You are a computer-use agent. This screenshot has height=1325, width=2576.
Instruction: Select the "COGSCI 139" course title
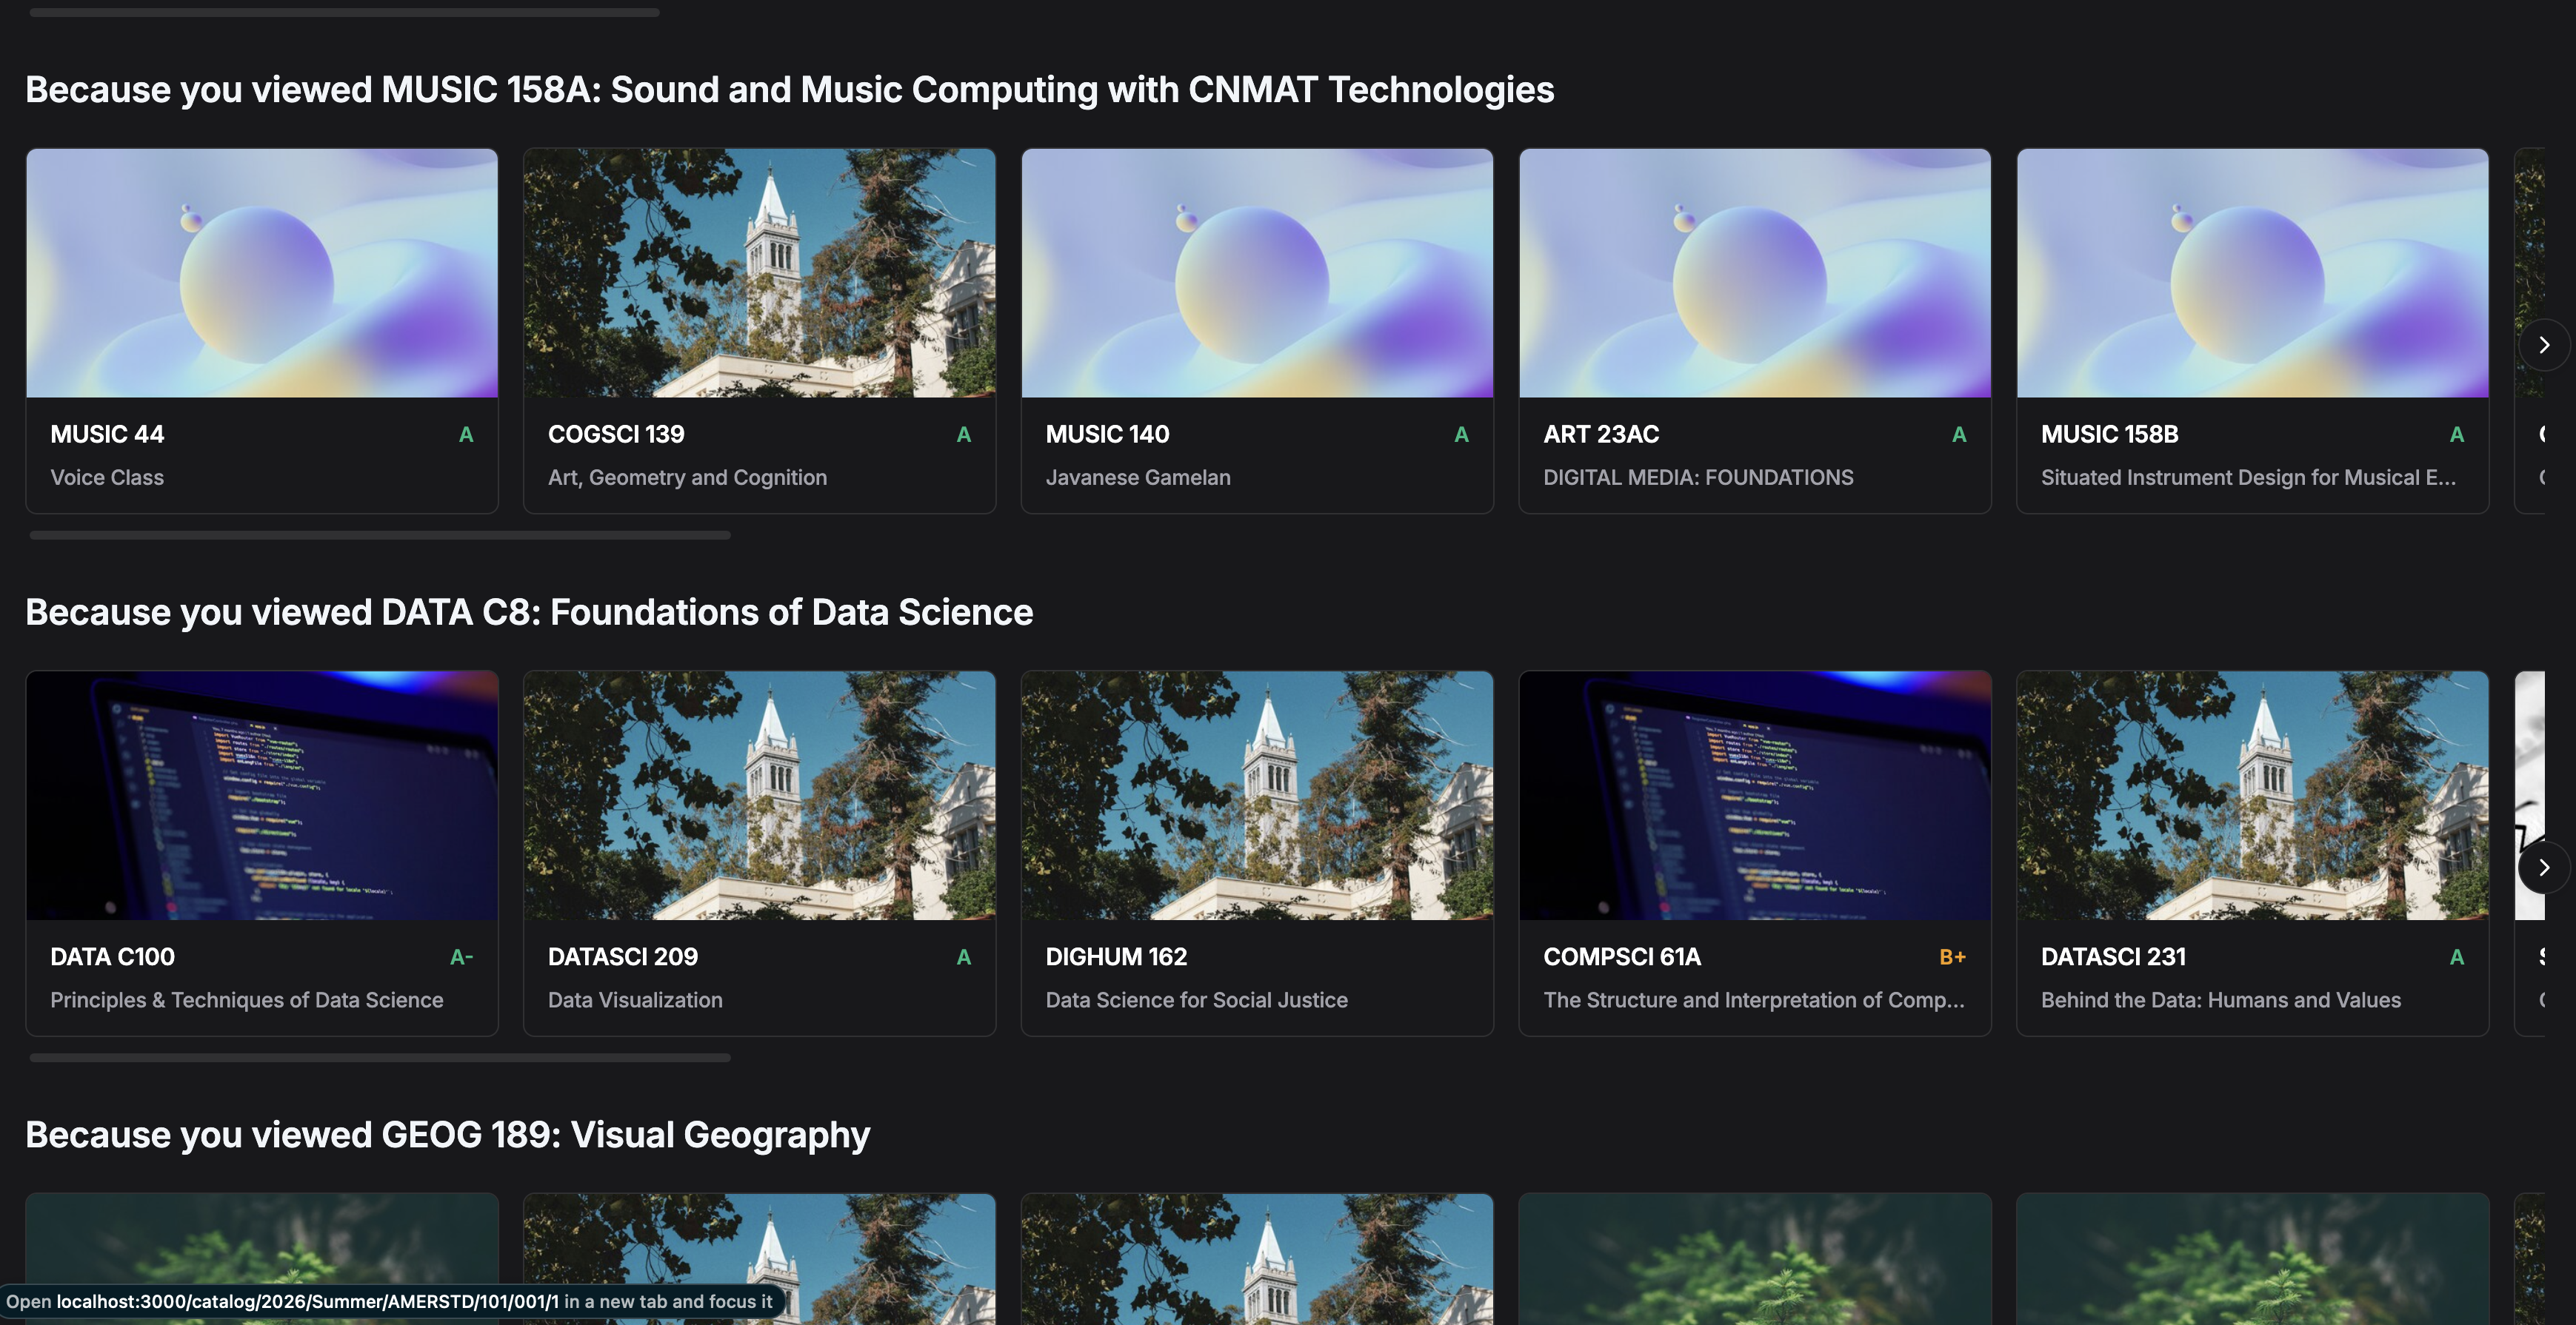616,435
